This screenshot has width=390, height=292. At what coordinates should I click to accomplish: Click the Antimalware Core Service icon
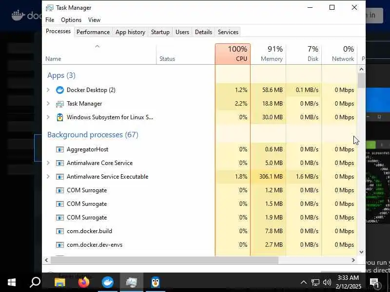point(59,163)
